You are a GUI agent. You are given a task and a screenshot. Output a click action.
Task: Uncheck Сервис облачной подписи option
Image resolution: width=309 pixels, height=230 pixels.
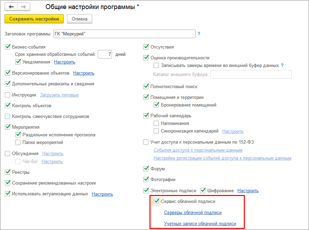(x=157, y=201)
